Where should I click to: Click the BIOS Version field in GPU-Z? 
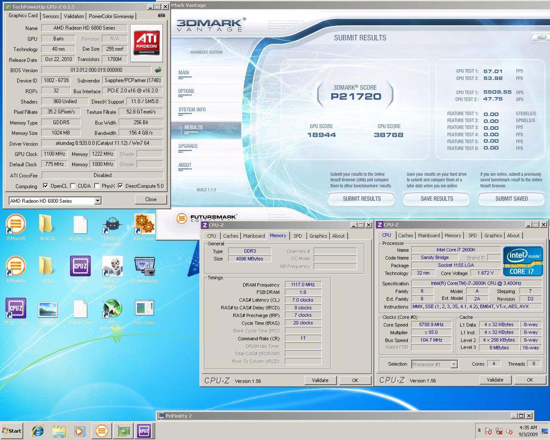click(x=96, y=70)
